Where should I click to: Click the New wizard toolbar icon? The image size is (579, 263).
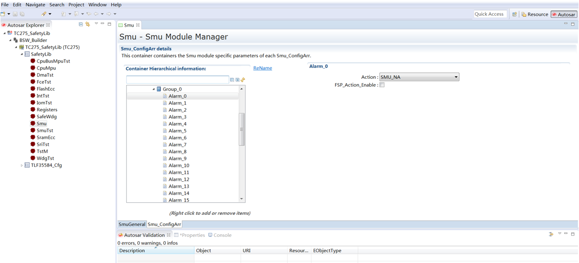[2, 14]
